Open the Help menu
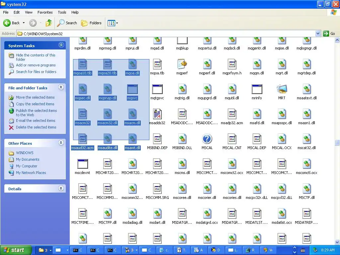This screenshot has height=255, width=340. (x=75, y=12)
